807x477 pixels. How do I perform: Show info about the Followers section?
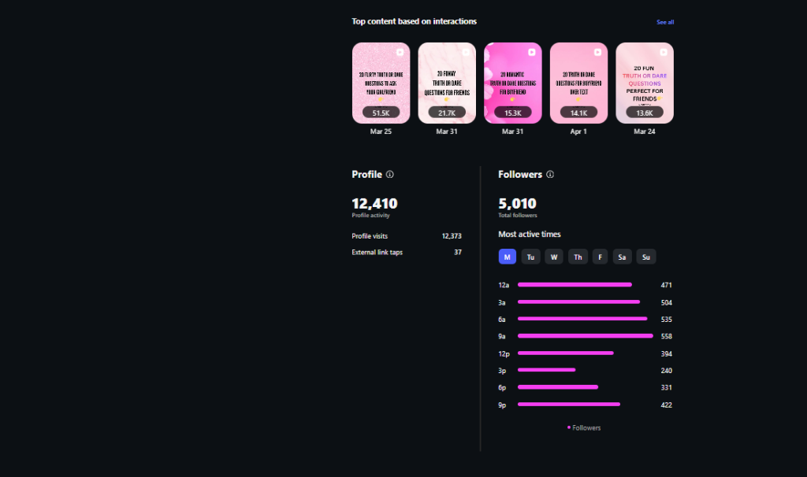pyautogui.click(x=550, y=174)
